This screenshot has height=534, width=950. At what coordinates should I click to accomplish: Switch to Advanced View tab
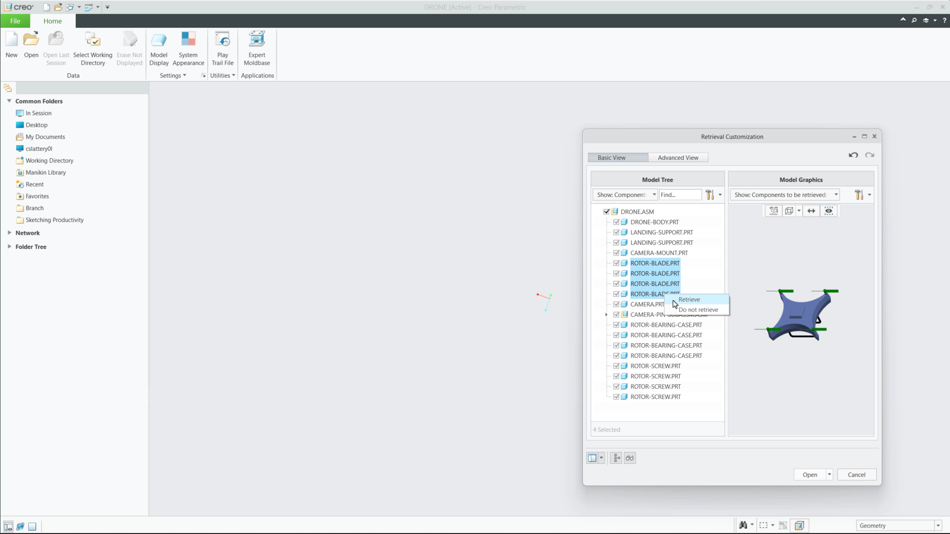pyautogui.click(x=678, y=158)
